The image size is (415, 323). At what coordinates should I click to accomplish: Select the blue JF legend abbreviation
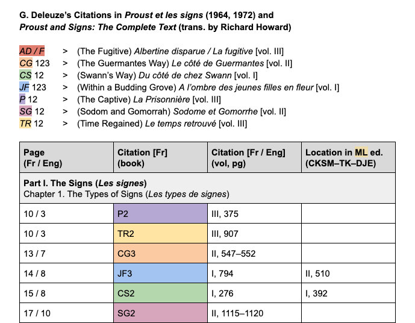(x=25, y=87)
